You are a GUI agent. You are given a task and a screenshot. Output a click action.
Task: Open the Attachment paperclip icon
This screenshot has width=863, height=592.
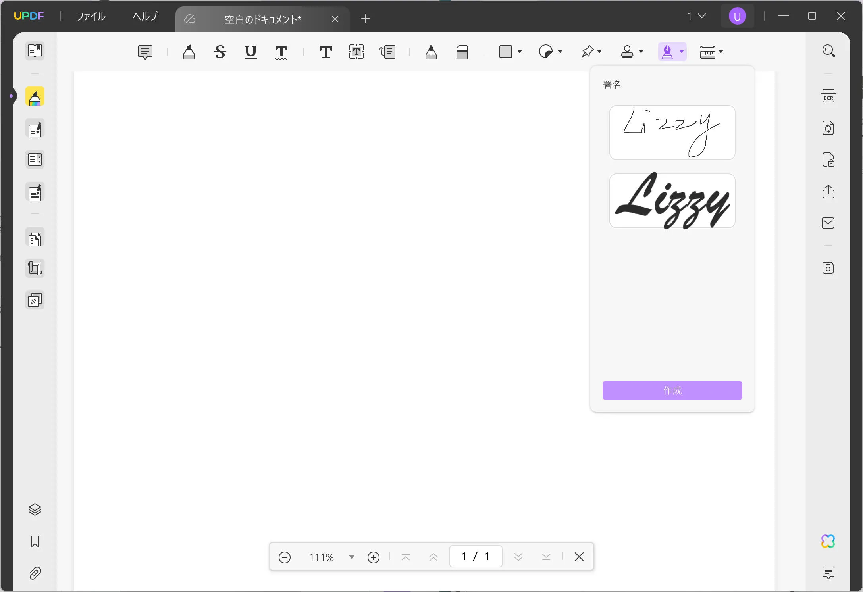[x=35, y=573]
